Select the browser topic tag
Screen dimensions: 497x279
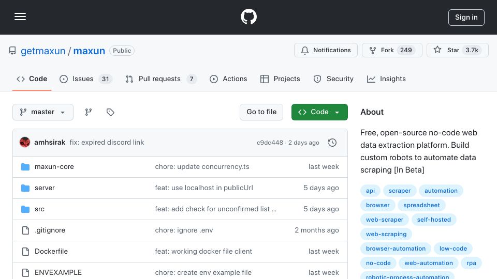(x=377, y=205)
